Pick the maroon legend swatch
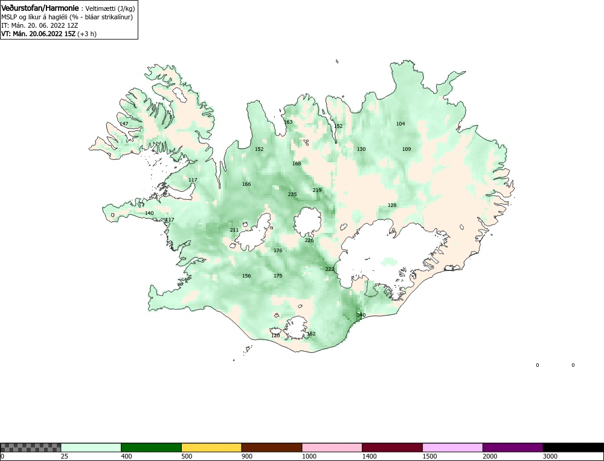 (392, 447)
